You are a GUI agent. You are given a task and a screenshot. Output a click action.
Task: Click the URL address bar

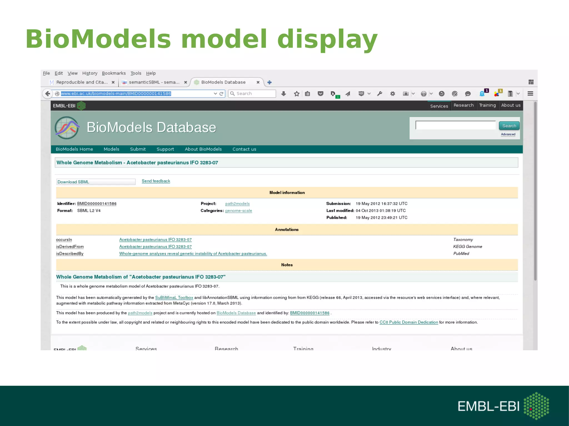click(136, 94)
